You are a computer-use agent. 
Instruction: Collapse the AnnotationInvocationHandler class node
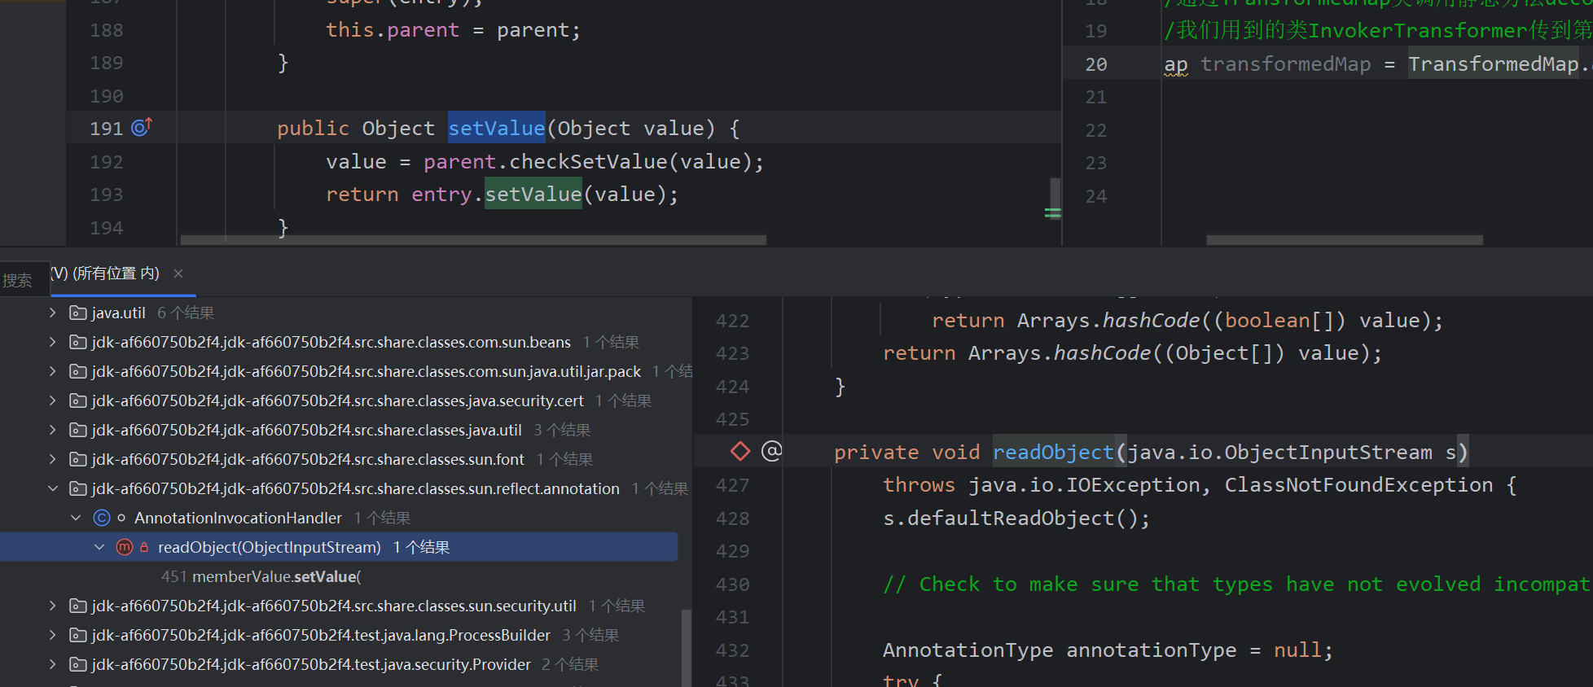76,518
